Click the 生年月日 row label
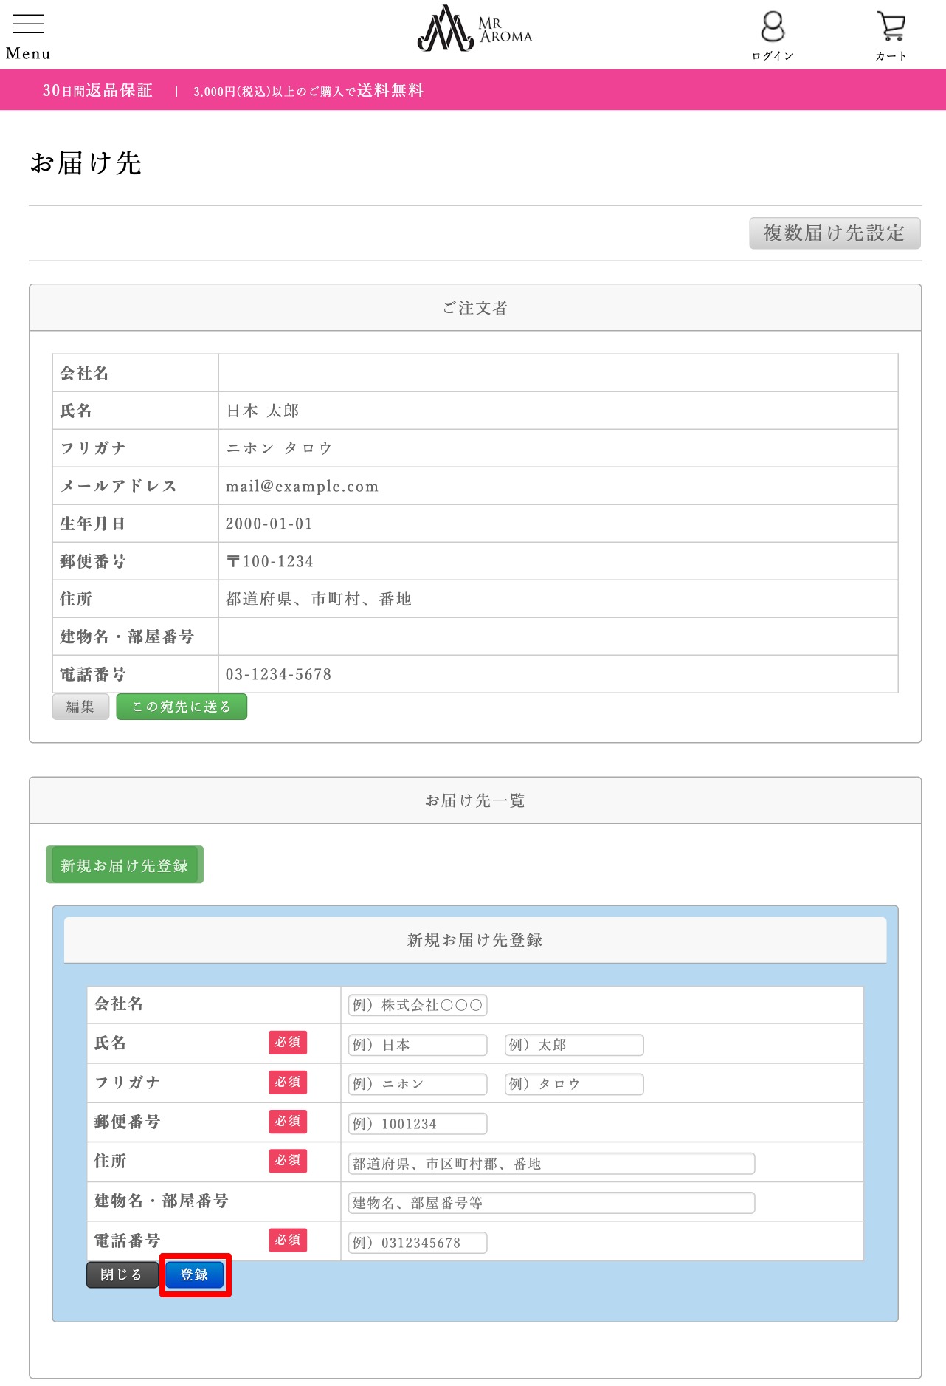The height and width of the screenshot is (1386, 946). [x=93, y=524]
